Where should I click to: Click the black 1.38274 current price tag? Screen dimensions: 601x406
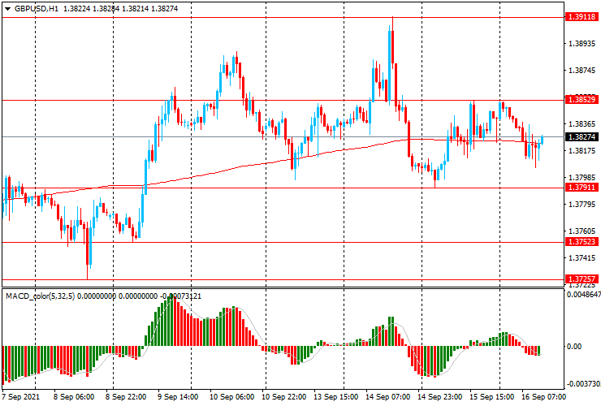pyautogui.click(x=582, y=137)
